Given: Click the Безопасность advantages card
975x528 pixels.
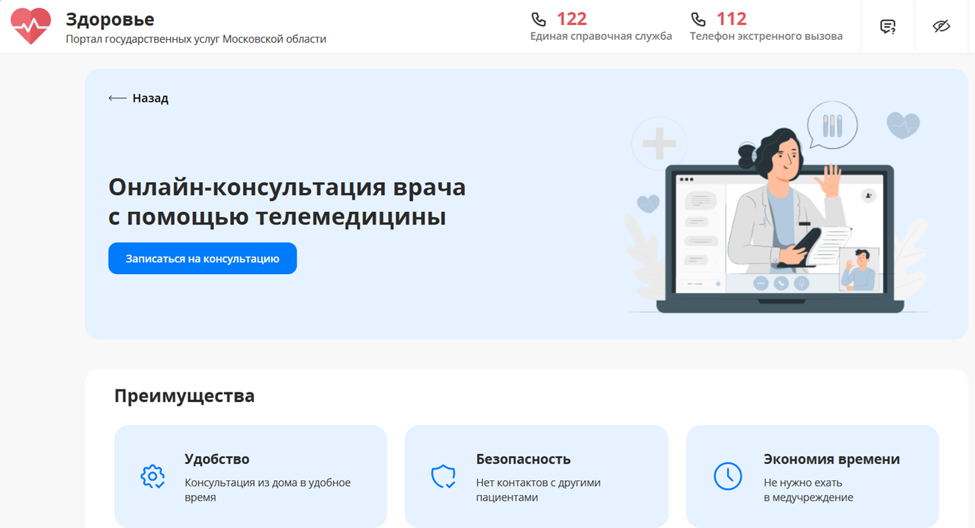Looking at the screenshot, I should tap(536, 476).
